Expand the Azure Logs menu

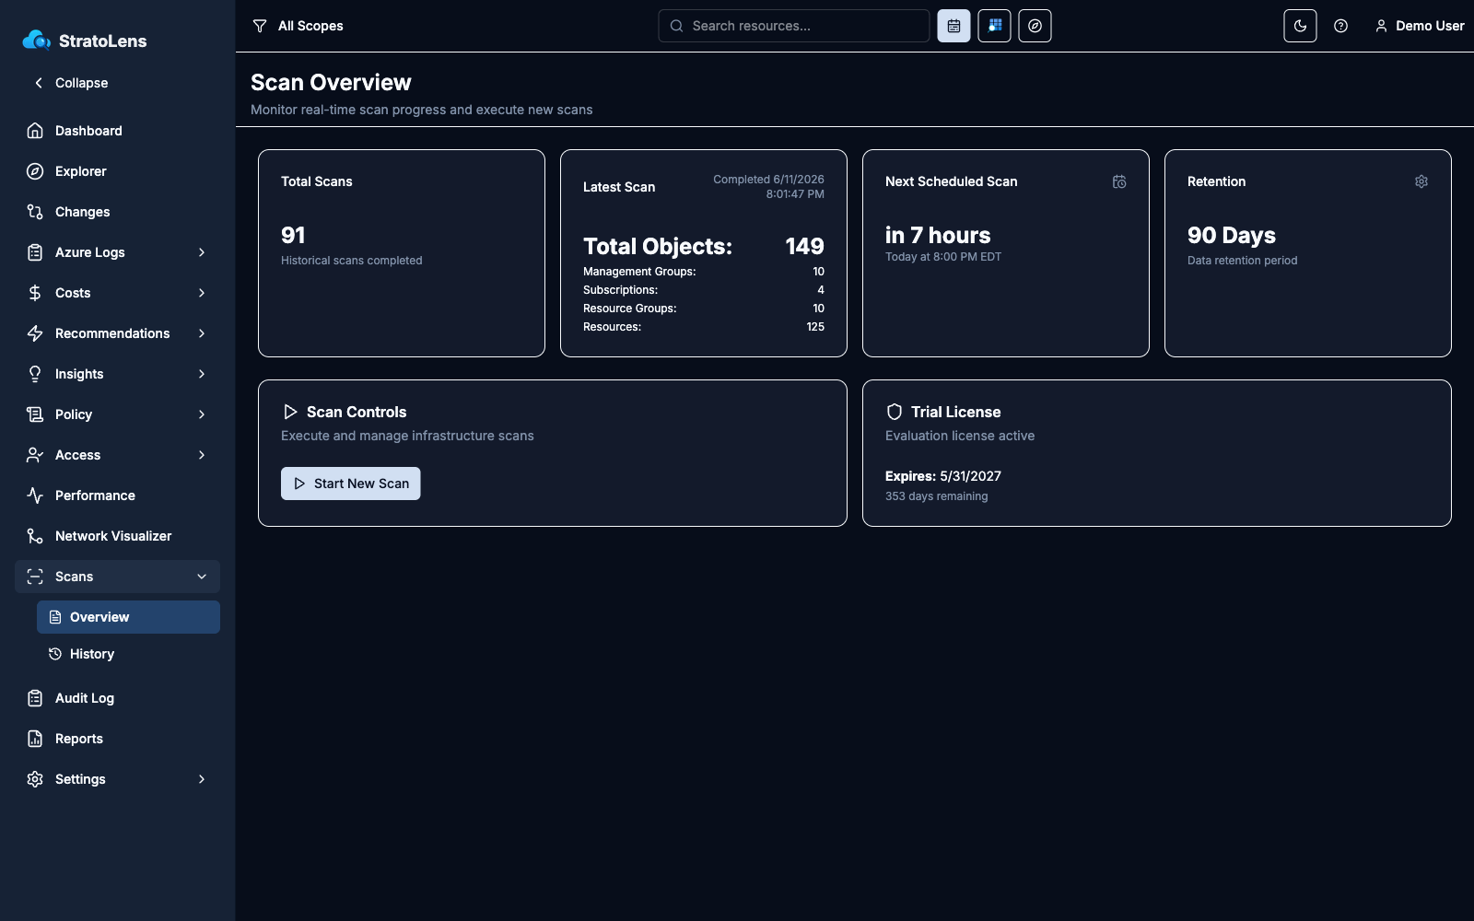point(117,252)
